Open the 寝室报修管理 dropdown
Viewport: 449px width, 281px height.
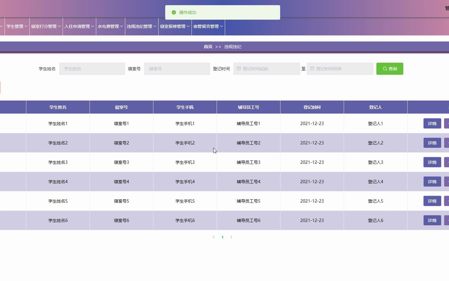pos(175,26)
